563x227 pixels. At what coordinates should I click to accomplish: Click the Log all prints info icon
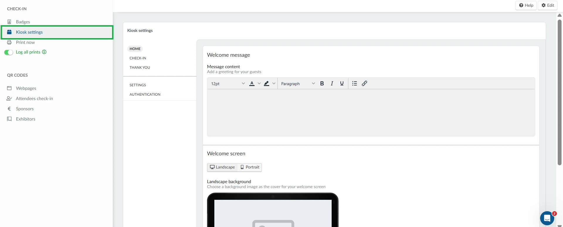coord(44,52)
